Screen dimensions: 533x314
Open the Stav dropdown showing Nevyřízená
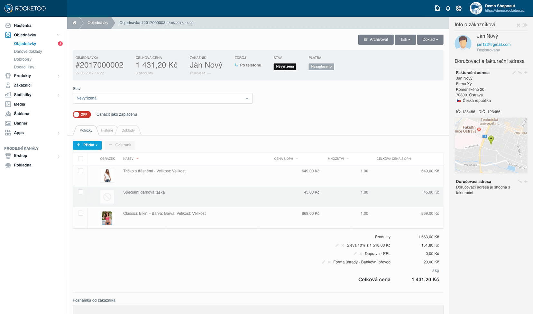pyautogui.click(x=162, y=98)
